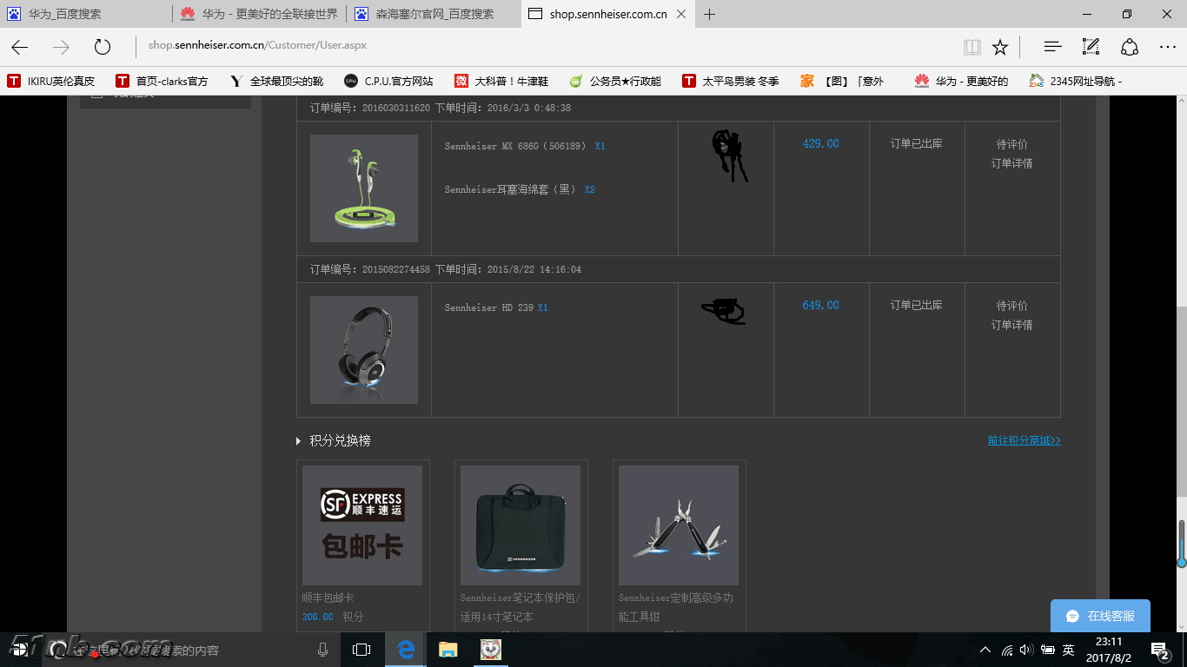This screenshot has width=1187, height=667.
Task: Click the 649.00 order price
Action: tap(821, 306)
